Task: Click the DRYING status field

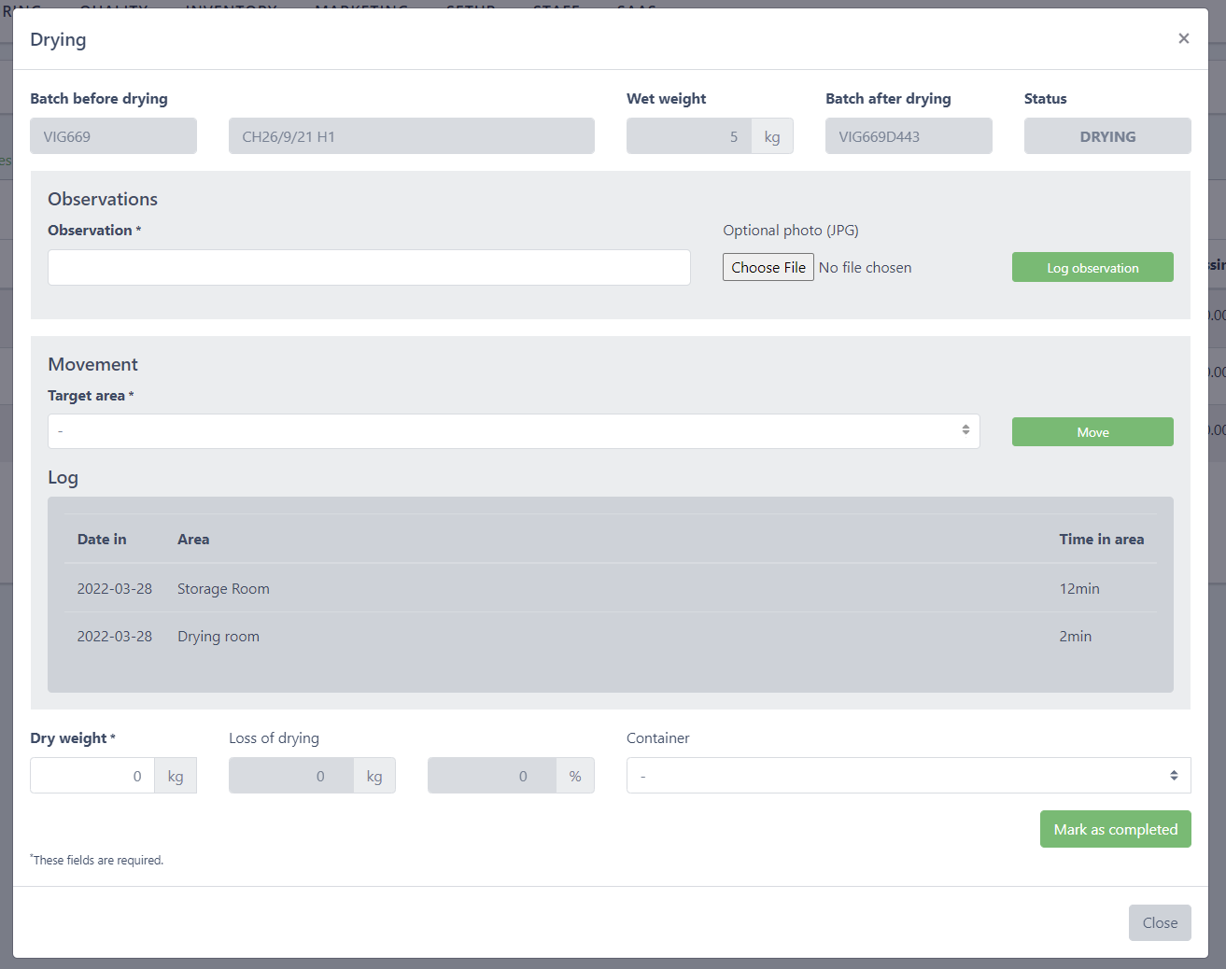Action: click(1106, 136)
